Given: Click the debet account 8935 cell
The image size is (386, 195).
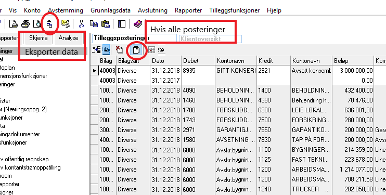Looking at the screenshot, I should (x=198, y=71).
